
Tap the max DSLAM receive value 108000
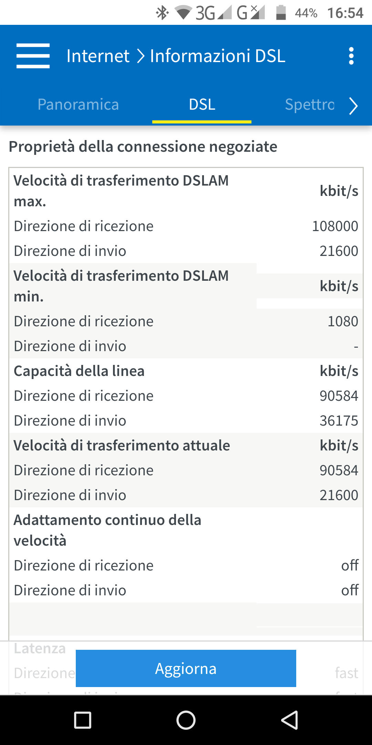(x=335, y=226)
